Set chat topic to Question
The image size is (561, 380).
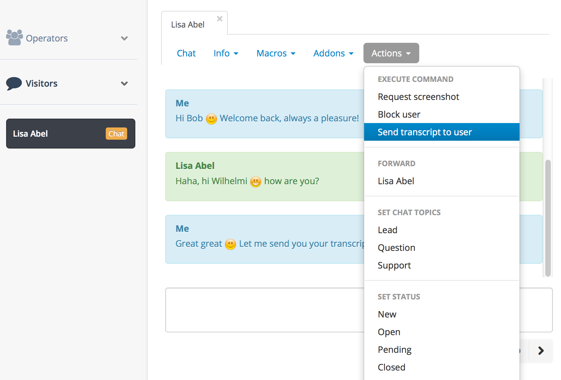pyautogui.click(x=442, y=248)
